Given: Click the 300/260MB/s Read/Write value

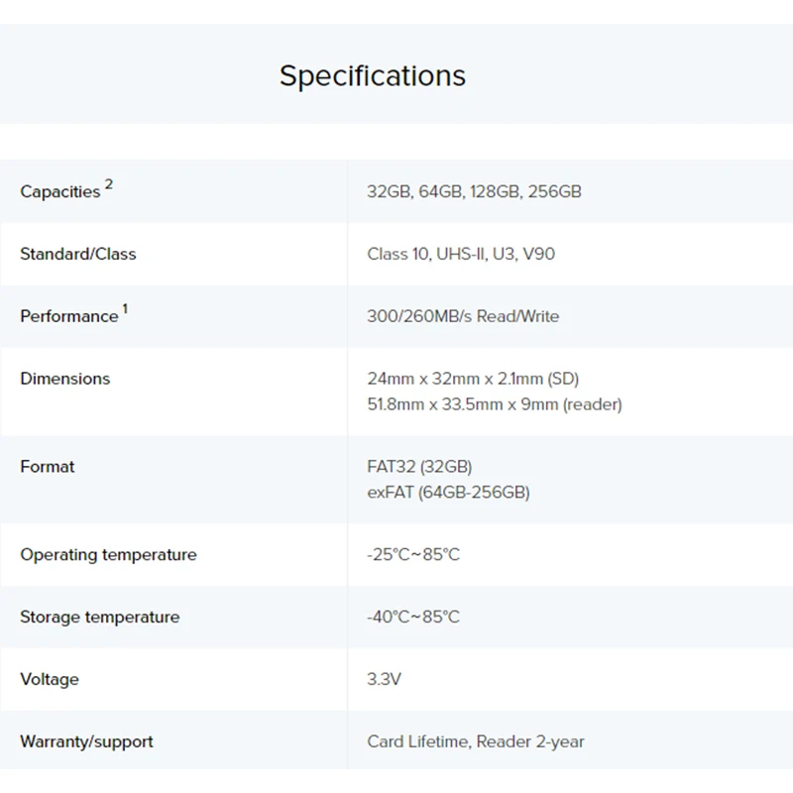Looking at the screenshot, I should pyautogui.click(x=463, y=316).
